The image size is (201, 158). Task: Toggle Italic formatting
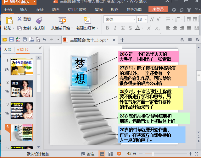point(115,28)
